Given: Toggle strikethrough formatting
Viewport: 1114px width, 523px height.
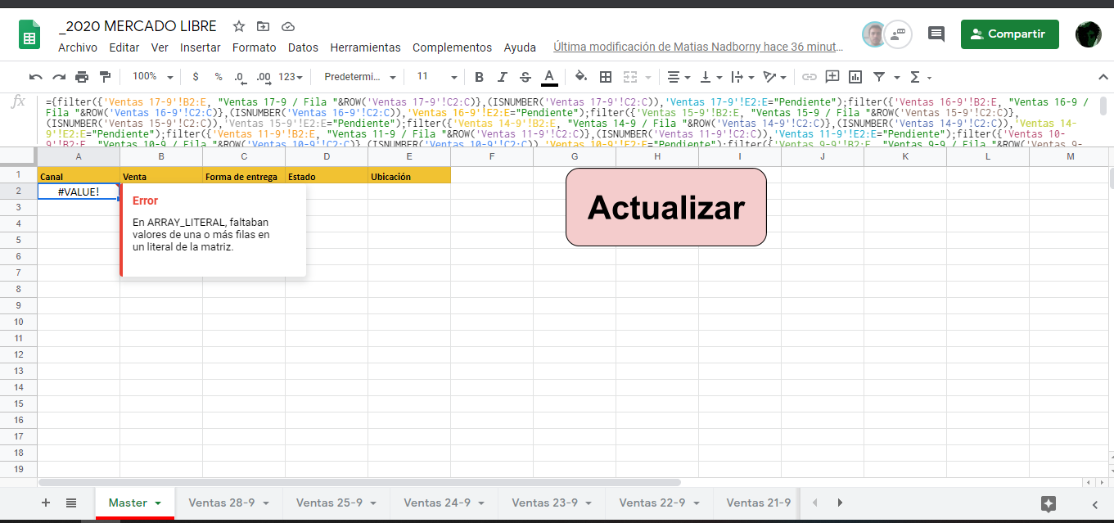Looking at the screenshot, I should tap(525, 77).
